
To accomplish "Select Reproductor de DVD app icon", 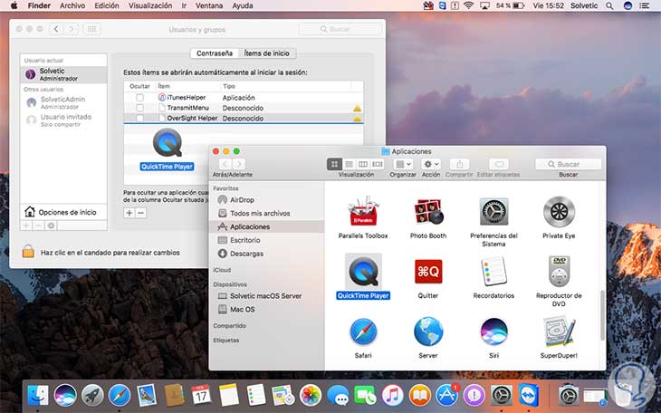I will [559, 272].
